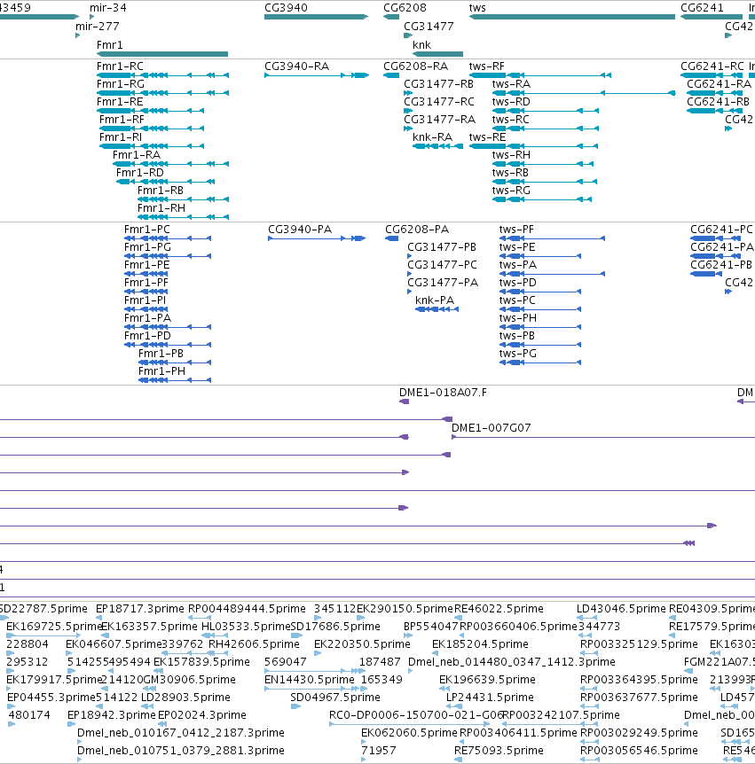The image size is (755, 764).
Task: Click EST RP004489444.5prime
Action: pyautogui.click(x=247, y=609)
